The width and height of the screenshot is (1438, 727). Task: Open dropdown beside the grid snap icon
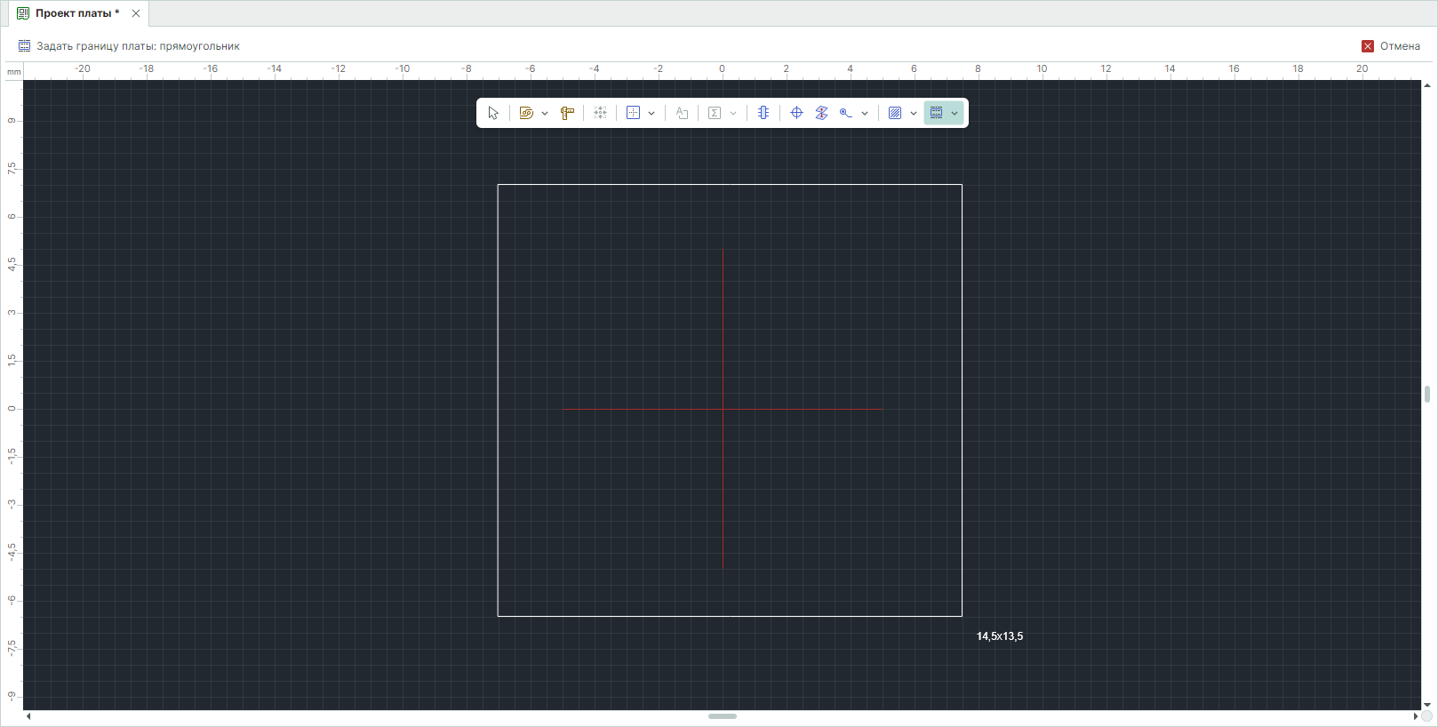(x=651, y=114)
